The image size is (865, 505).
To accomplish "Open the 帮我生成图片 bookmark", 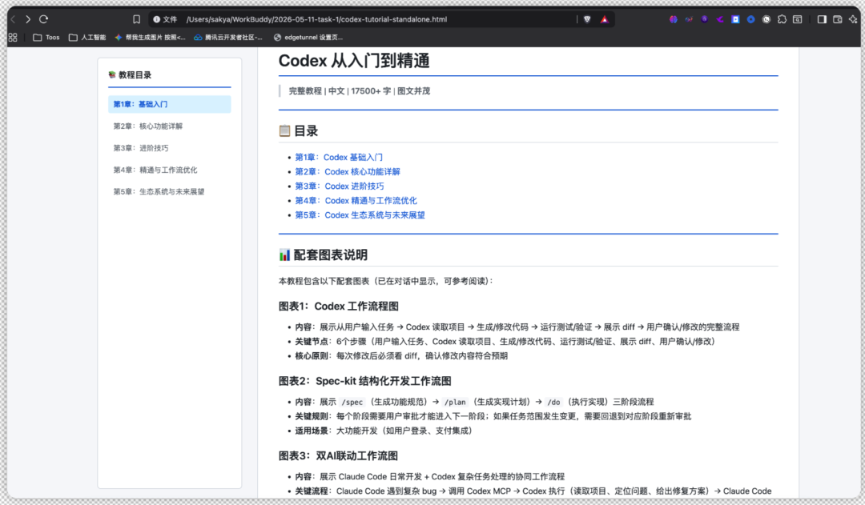I will [150, 38].
